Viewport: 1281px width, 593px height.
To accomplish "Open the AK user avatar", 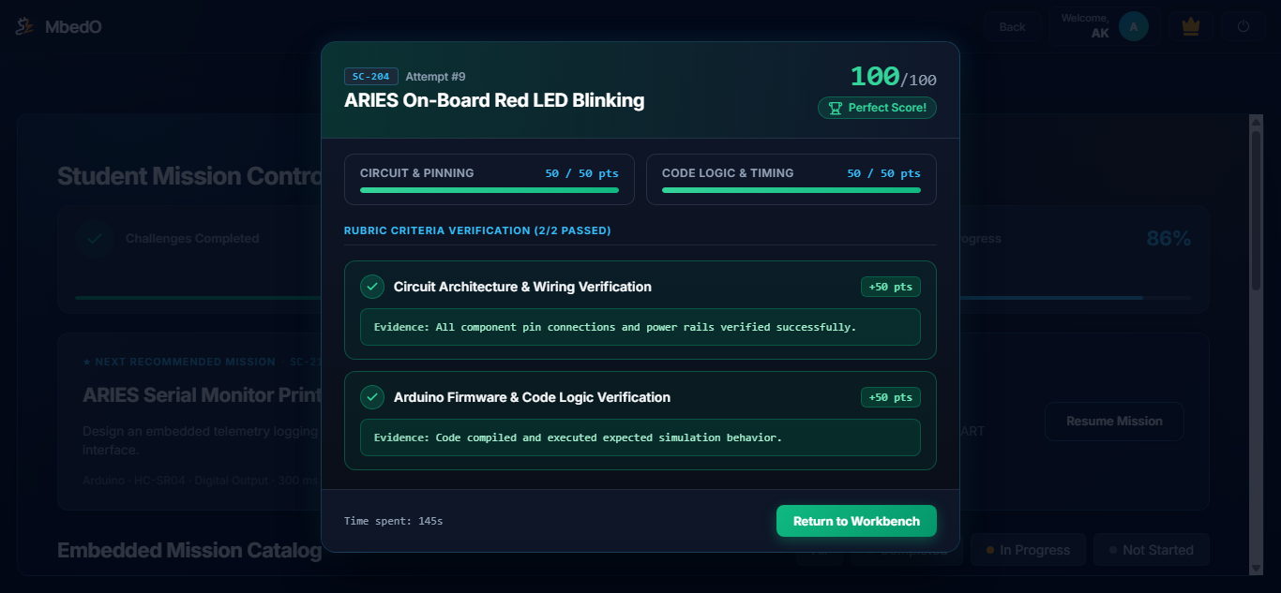I will [1134, 27].
